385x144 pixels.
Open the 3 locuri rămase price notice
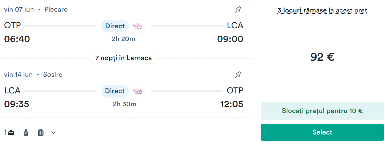point(322,11)
